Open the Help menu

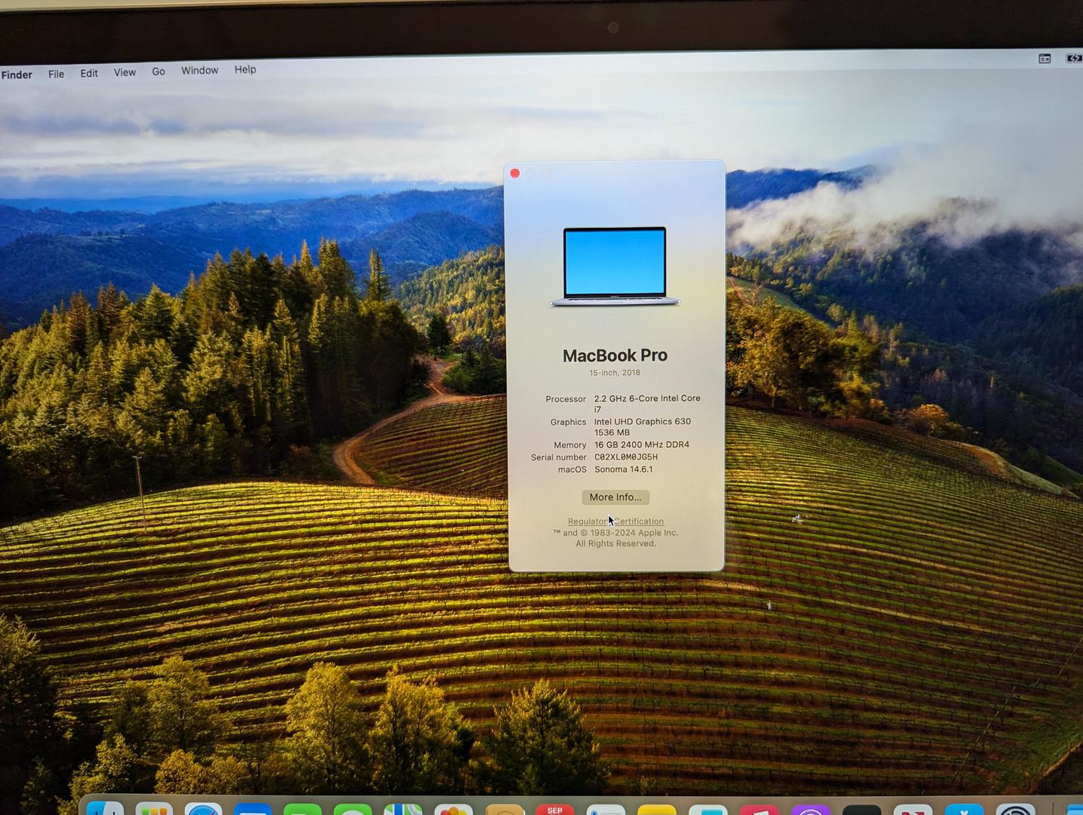click(x=245, y=69)
